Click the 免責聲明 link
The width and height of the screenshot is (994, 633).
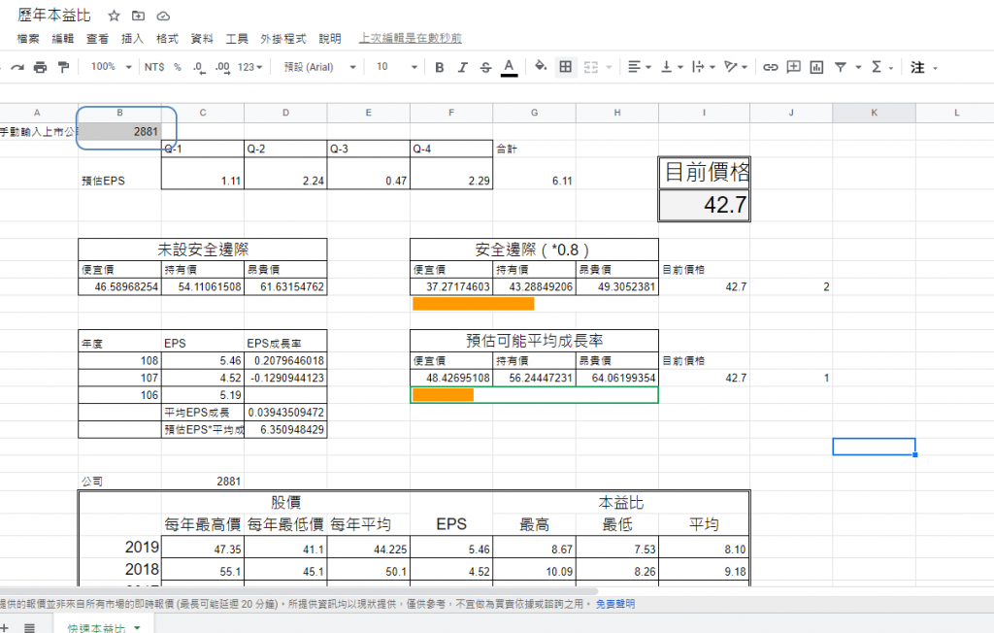(x=614, y=604)
